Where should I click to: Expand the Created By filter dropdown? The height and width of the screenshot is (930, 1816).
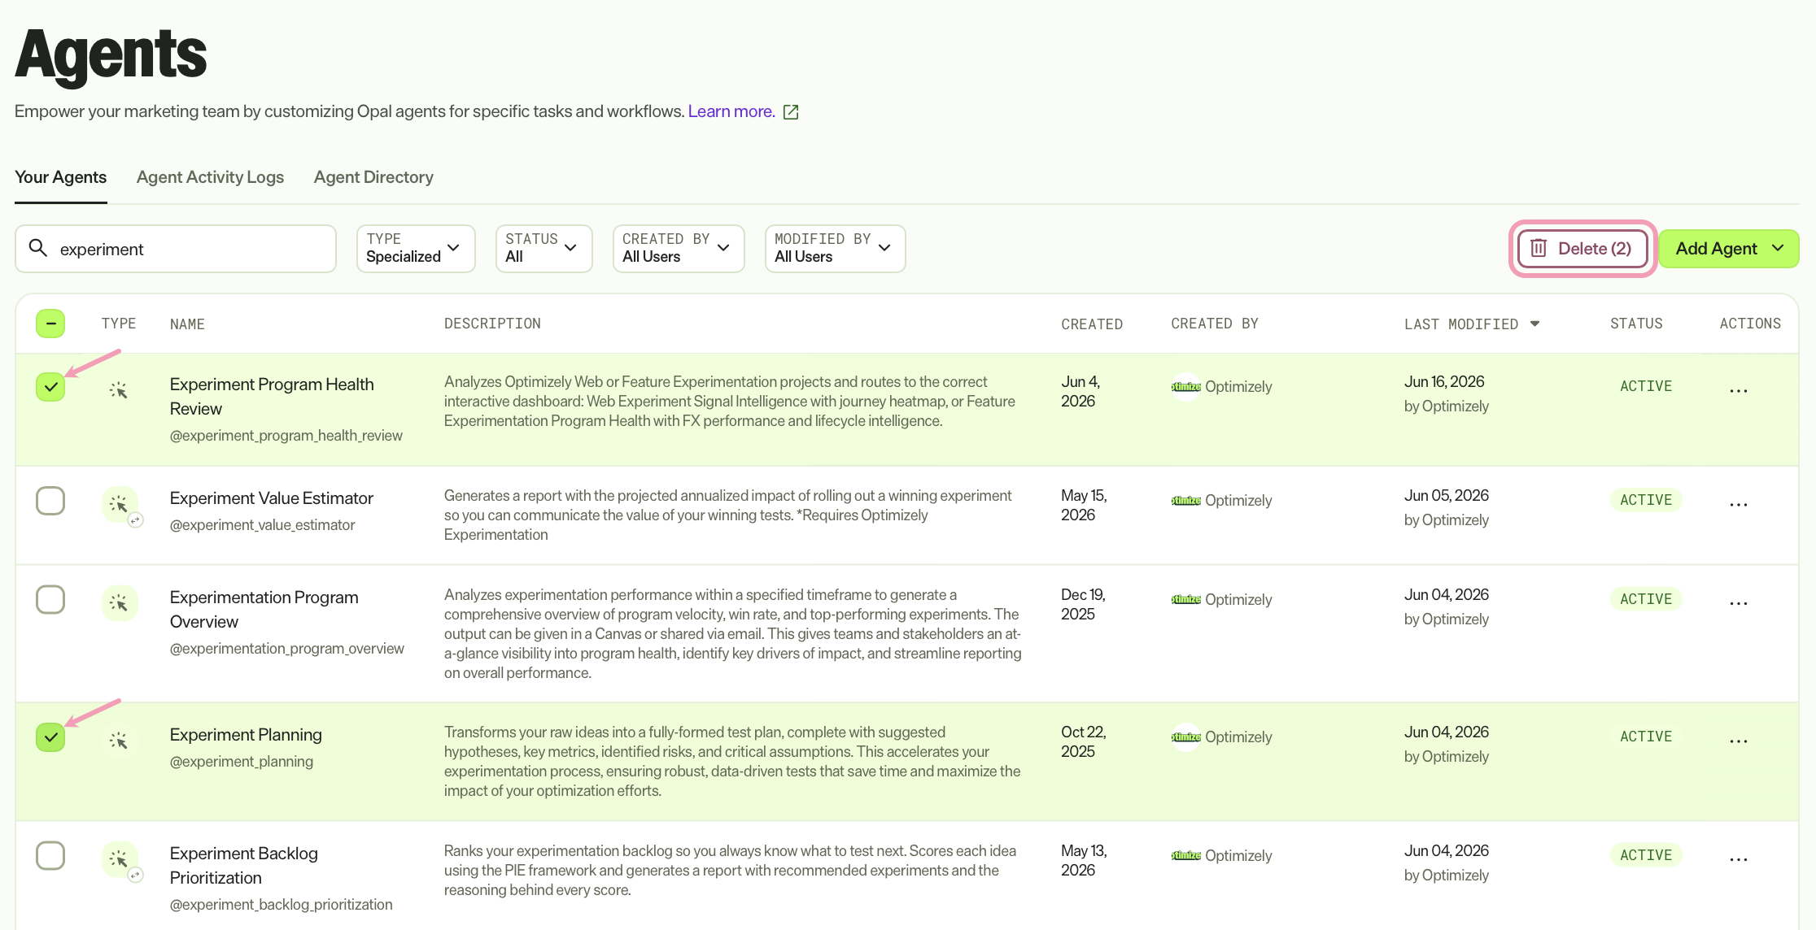coord(679,249)
